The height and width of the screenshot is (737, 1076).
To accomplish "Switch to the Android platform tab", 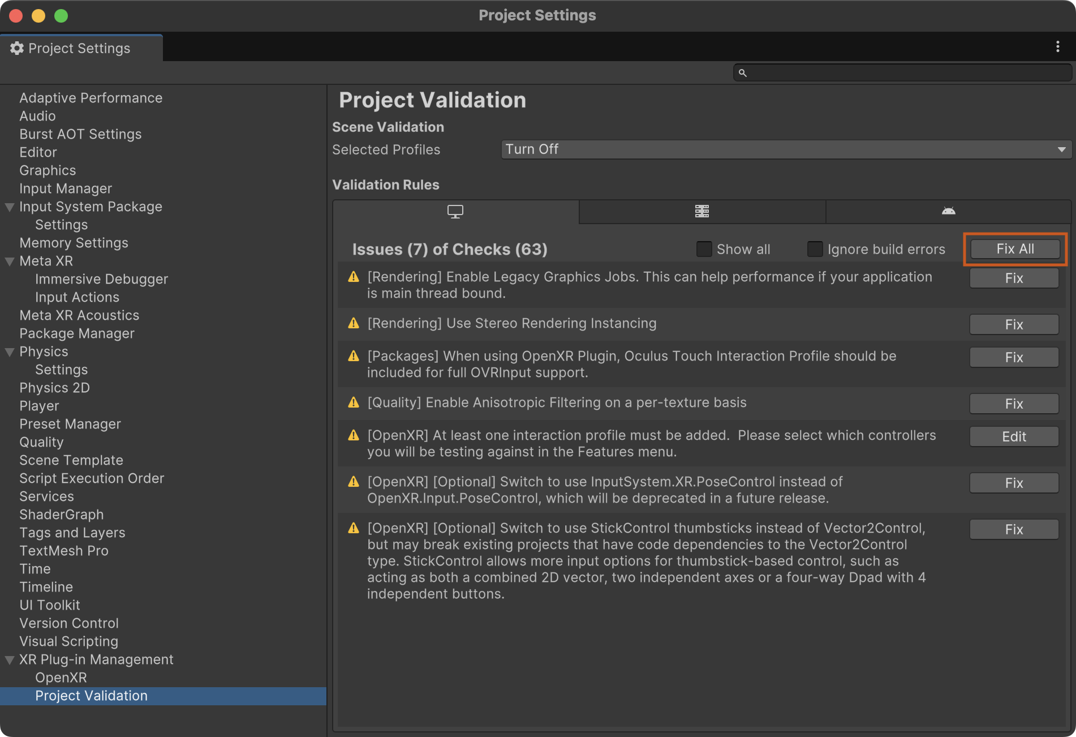I will coord(948,211).
